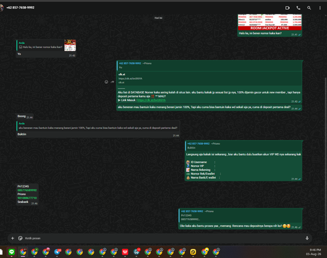The height and width of the screenshot is (258, 327).
Task: Jump to quoted message above 'Buktiin'
Action: (x=98, y=126)
